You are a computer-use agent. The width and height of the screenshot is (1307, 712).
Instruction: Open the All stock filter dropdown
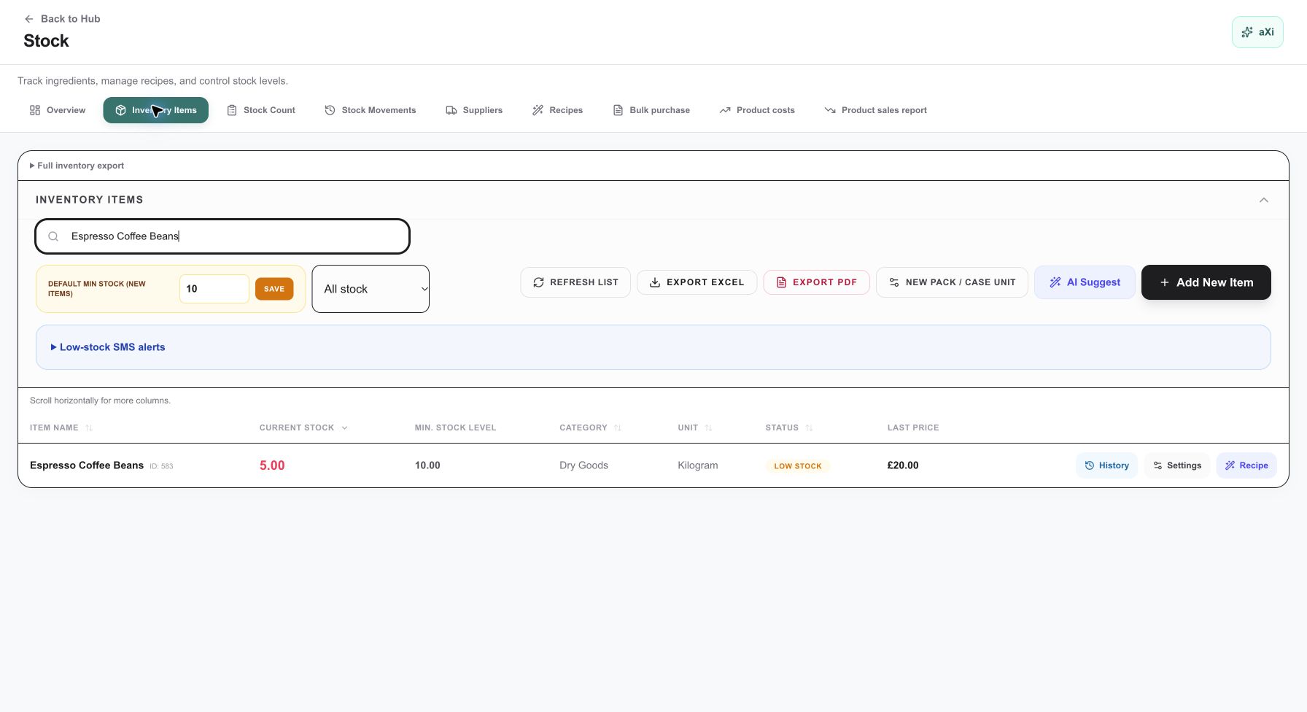(x=371, y=289)
